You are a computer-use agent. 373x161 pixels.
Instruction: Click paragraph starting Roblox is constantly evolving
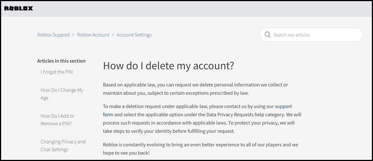click(x=201, y=149)
